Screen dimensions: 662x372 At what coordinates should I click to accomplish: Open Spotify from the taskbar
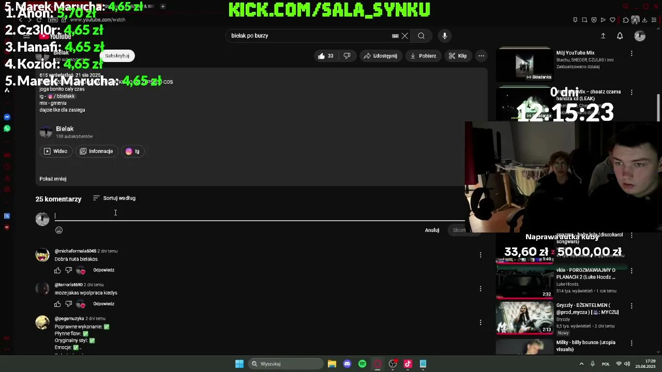click(362, 364)
